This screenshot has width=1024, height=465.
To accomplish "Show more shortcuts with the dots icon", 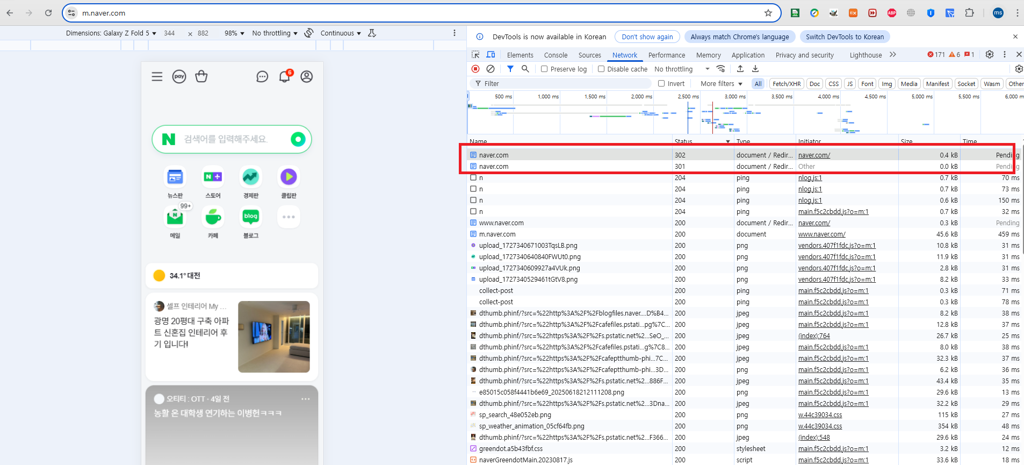I will point(289,217).
